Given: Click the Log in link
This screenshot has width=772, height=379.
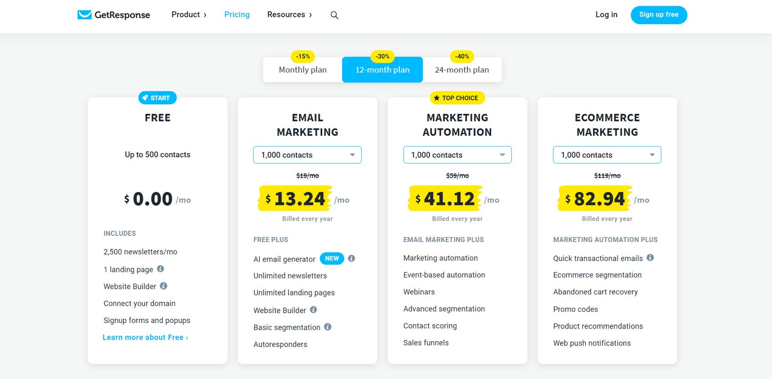Looking at the screenshot, I should [x=607, y=15].
